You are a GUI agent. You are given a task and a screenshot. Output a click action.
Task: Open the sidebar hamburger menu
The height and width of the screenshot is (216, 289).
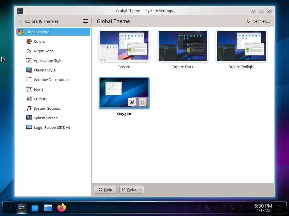point(85,21)
